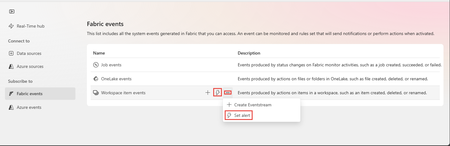
Task: Sort by Name column header
Action: tap(99, 53)
